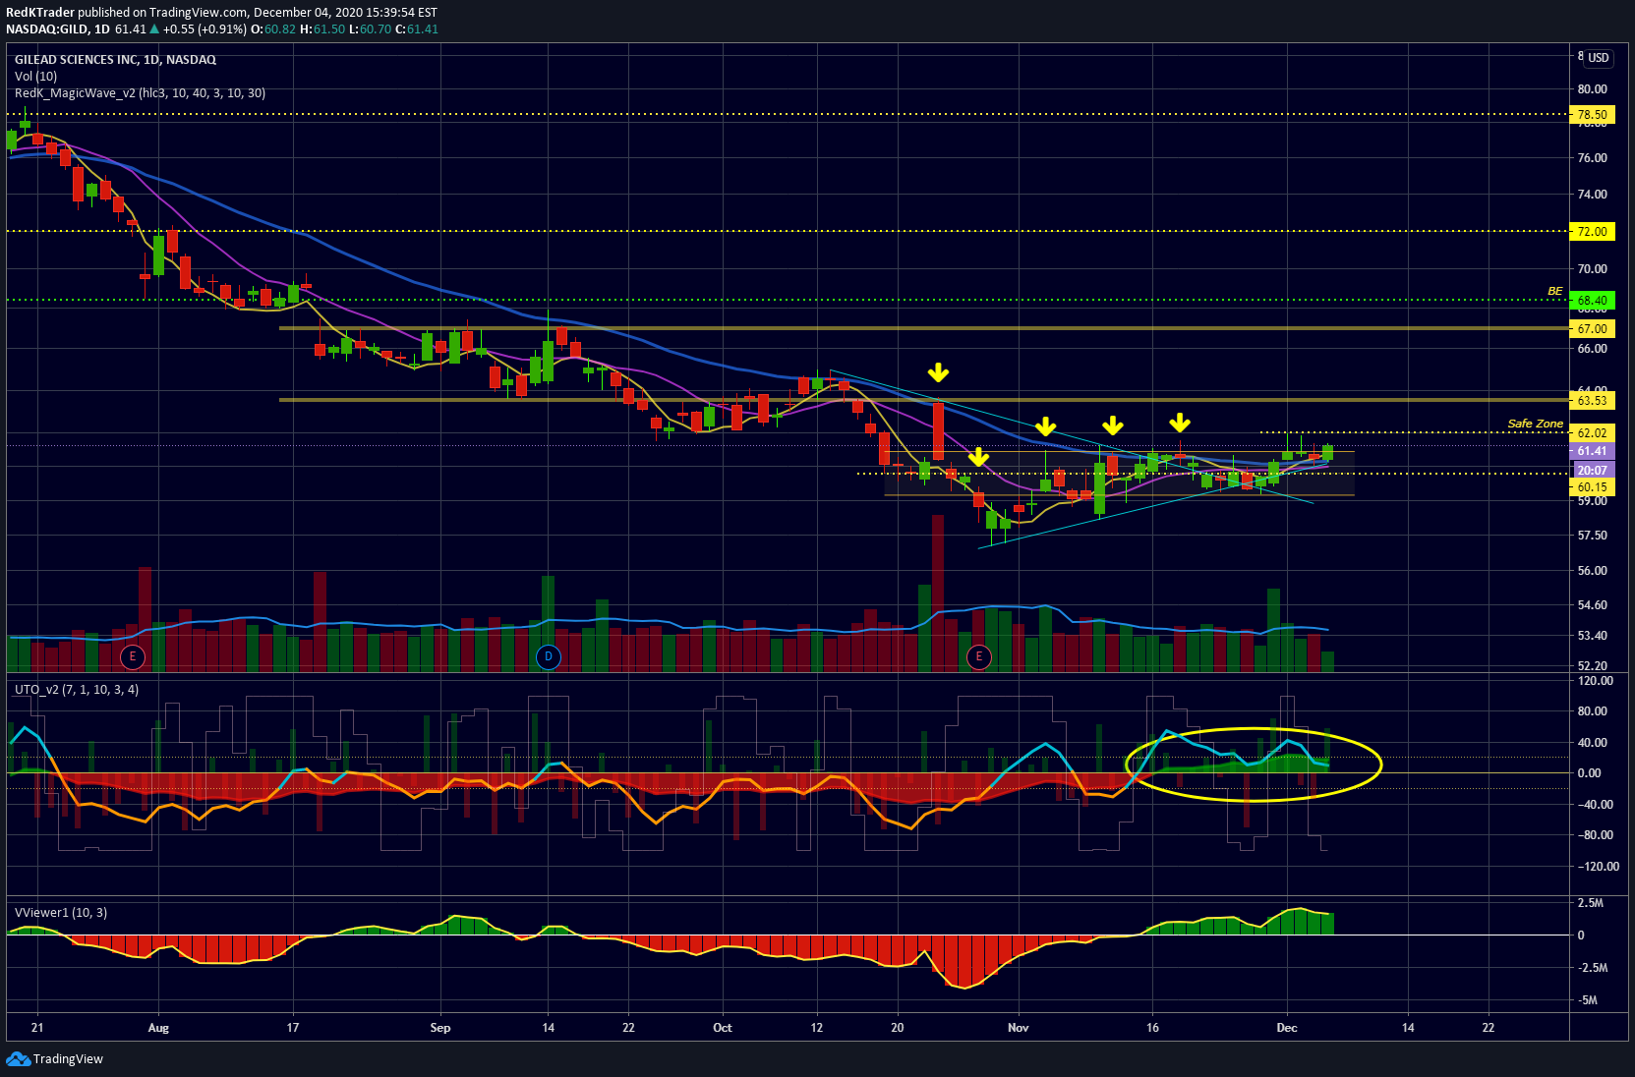Click the -5M value on the VViewer scale
This screenshot has height=1077, width=1635.
tap(1588, 1000)
